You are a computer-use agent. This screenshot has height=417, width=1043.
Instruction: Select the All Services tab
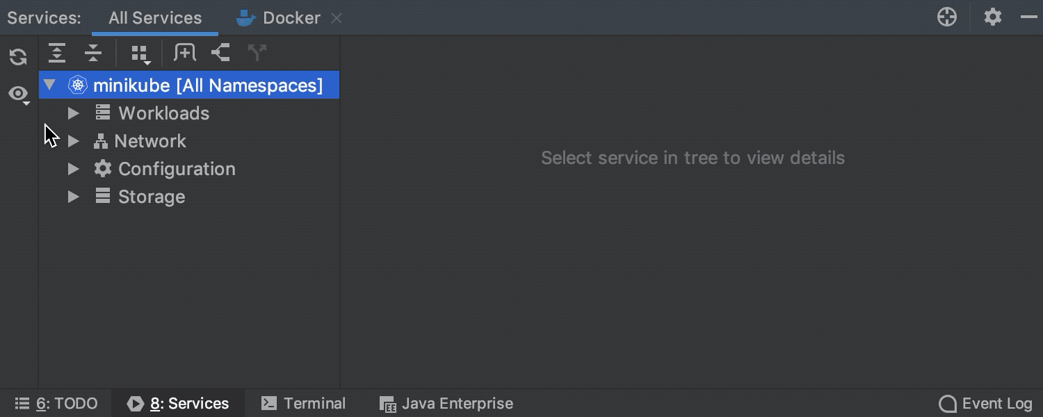[x=155, y=18]
